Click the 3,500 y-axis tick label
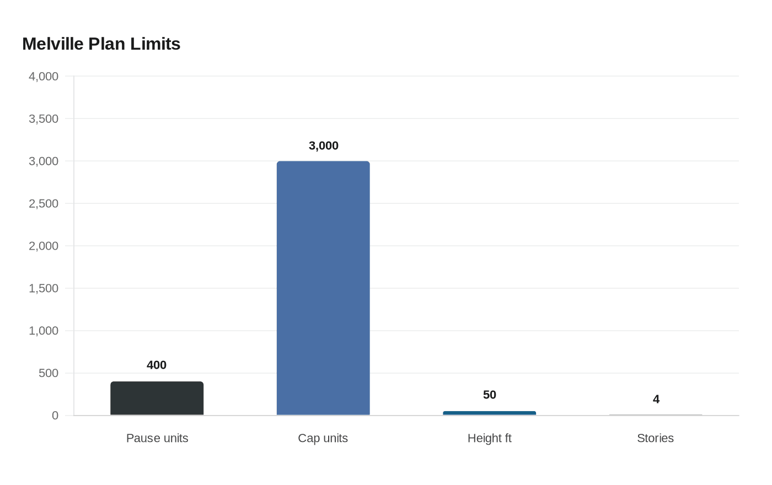The image size is (772, 485). 44,119
